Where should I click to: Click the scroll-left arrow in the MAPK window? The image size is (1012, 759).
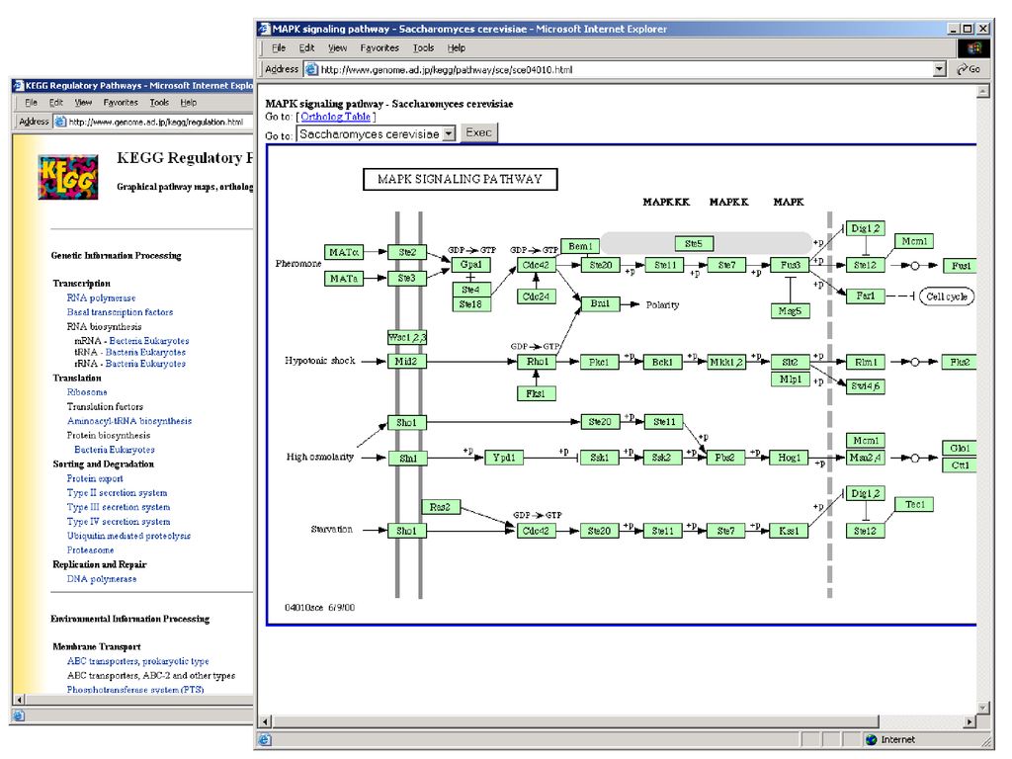pos(265,720)
